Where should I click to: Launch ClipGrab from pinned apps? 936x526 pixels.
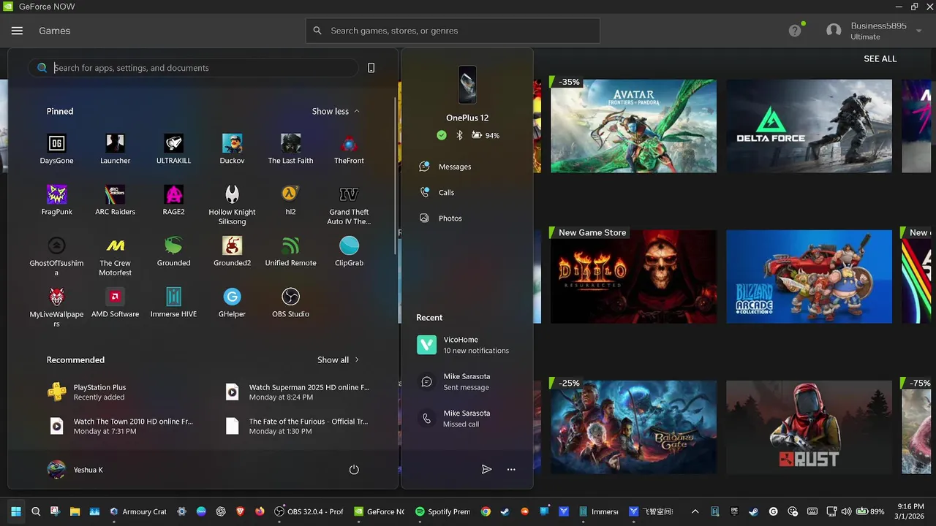[x=349, y=251]
